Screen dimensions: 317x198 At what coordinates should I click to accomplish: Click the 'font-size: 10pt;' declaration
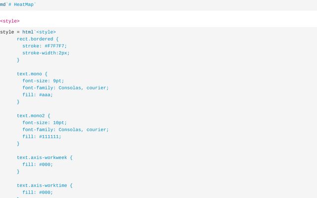(x=45, y=123)
